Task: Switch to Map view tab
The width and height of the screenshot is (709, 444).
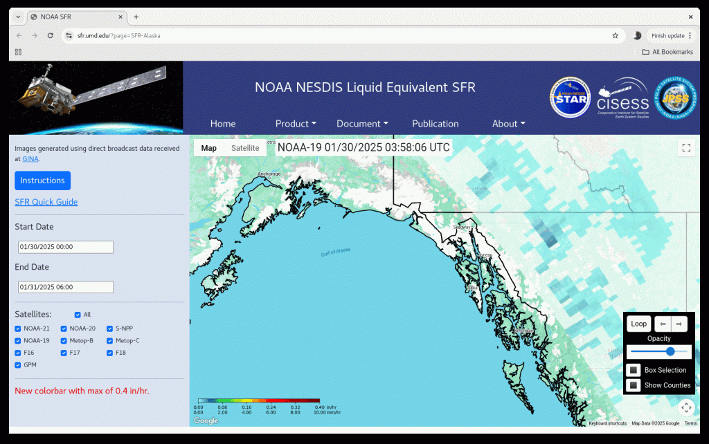Action: pyautogui.click(x=209, y=148)
